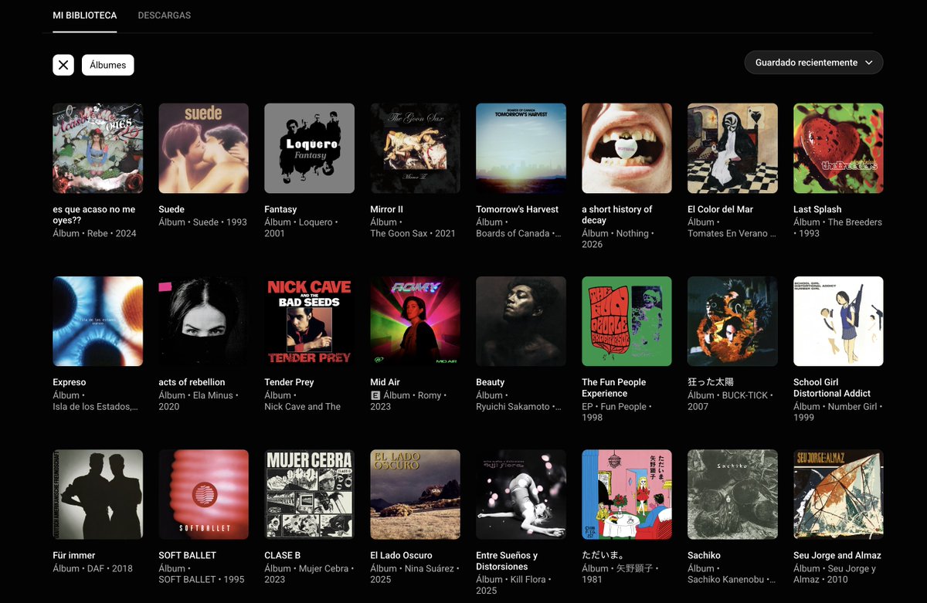Viewport: 927px width, 603px height.
Task: Open the Mid Air album cover
Action: pyautogui.click(x=416, y=321)
